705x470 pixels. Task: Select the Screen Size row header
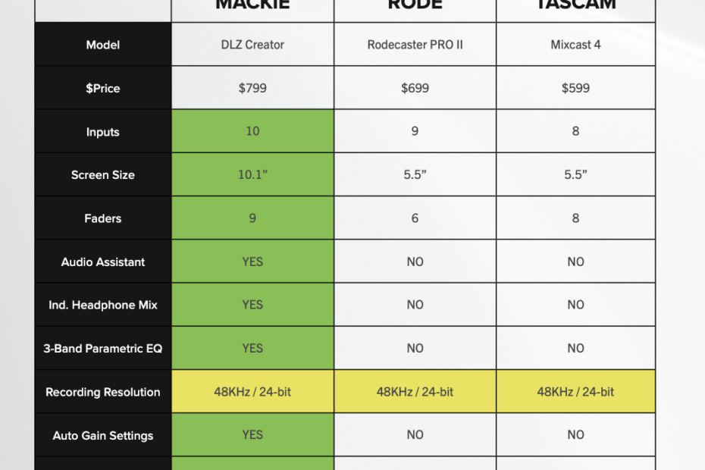(x=103, y=174)
